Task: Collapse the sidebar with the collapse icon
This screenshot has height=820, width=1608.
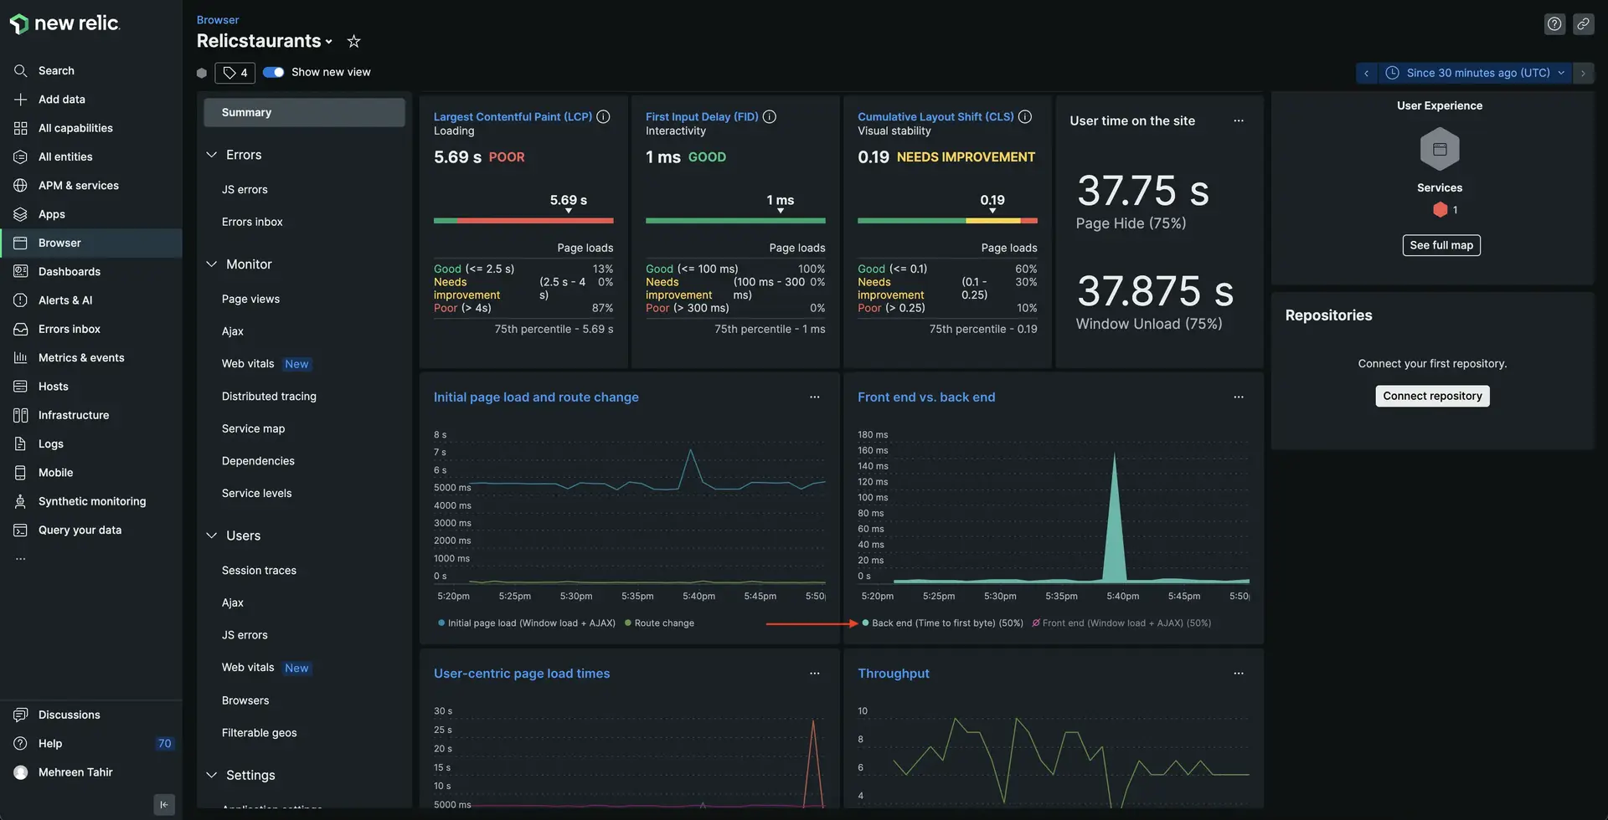Action: tap(164, 804)
